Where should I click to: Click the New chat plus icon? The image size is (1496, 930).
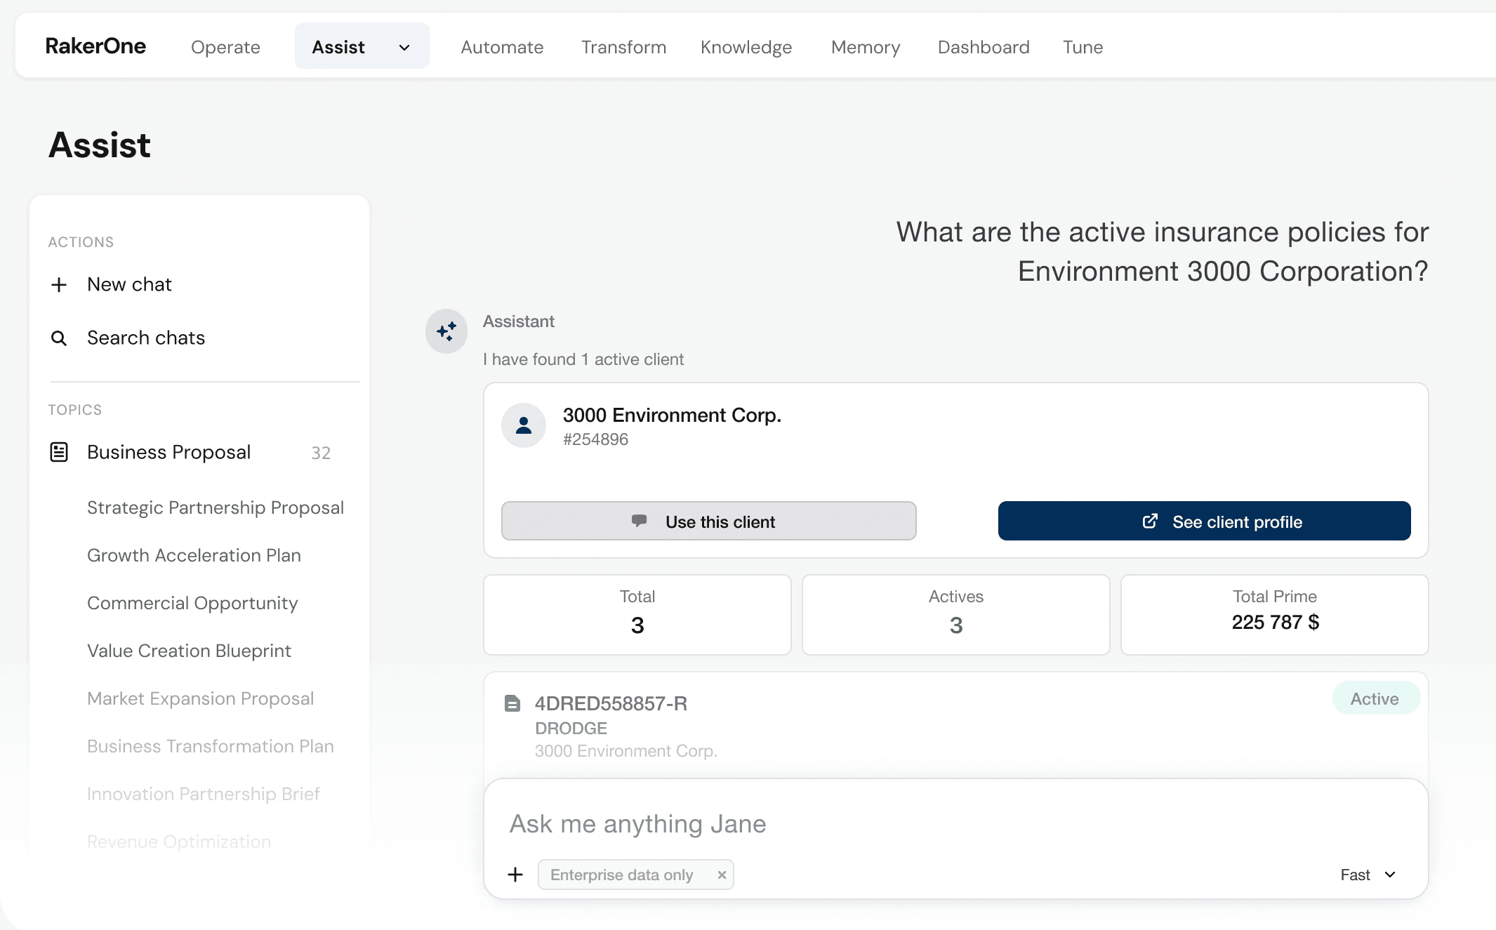click(59, 284)
